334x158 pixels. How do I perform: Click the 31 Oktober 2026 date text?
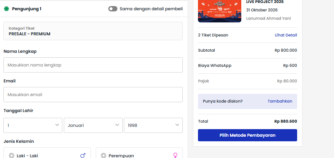tap(262, 10)
